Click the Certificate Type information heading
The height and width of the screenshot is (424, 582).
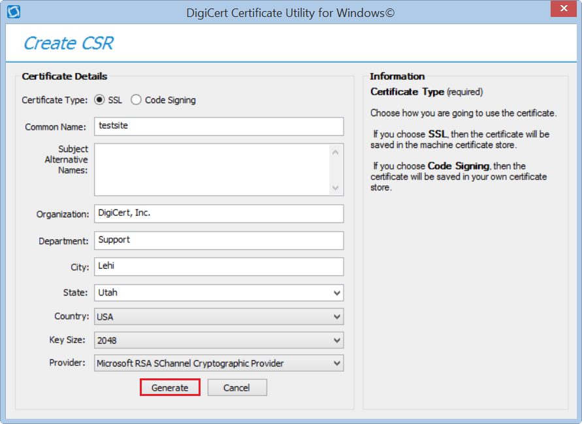tap(407, 92)
